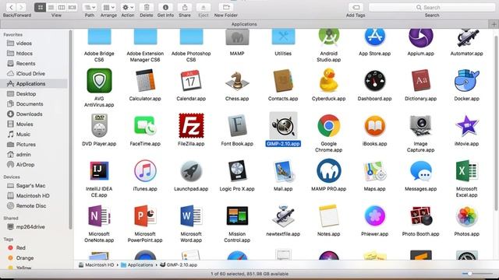
Task: Select the Image Capture.app icon
Action: coord(421,126)
